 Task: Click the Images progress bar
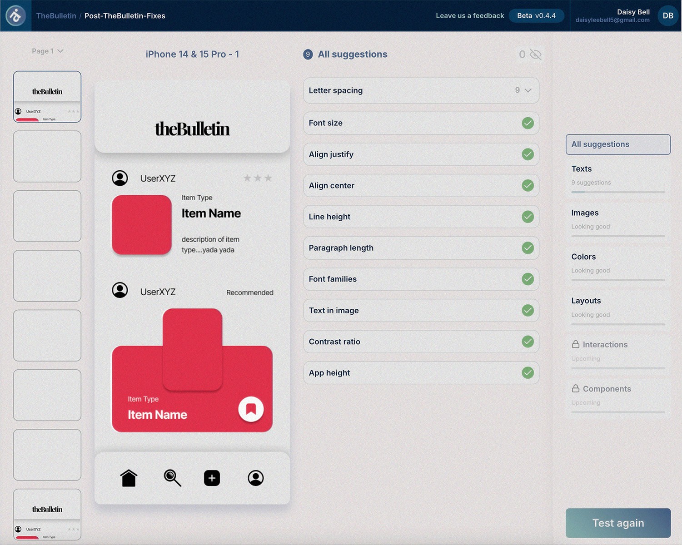pyautogui.click(x=618, y=236)
